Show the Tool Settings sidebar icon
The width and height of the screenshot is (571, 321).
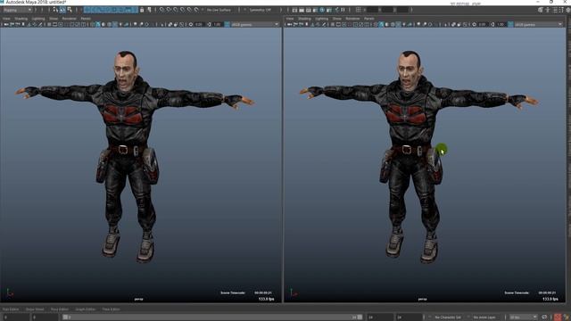(x=561, y=10)
